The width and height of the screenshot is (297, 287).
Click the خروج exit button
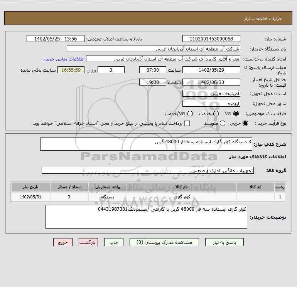click(x=63, y=242)
